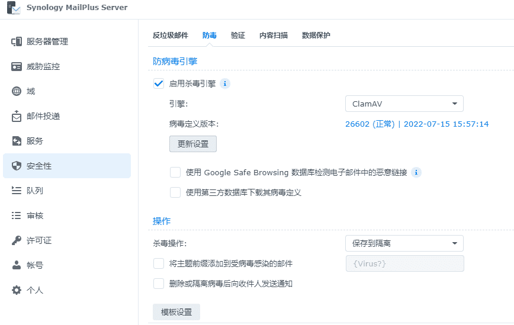Screen dimensions: 514x325
Task: Open the 内容扫描 tab
Action: point(274,36)
